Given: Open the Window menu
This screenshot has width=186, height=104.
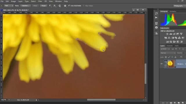Looking at the screenshot, I should tap(58, 1).
